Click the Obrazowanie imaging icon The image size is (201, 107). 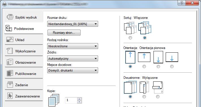10,62
